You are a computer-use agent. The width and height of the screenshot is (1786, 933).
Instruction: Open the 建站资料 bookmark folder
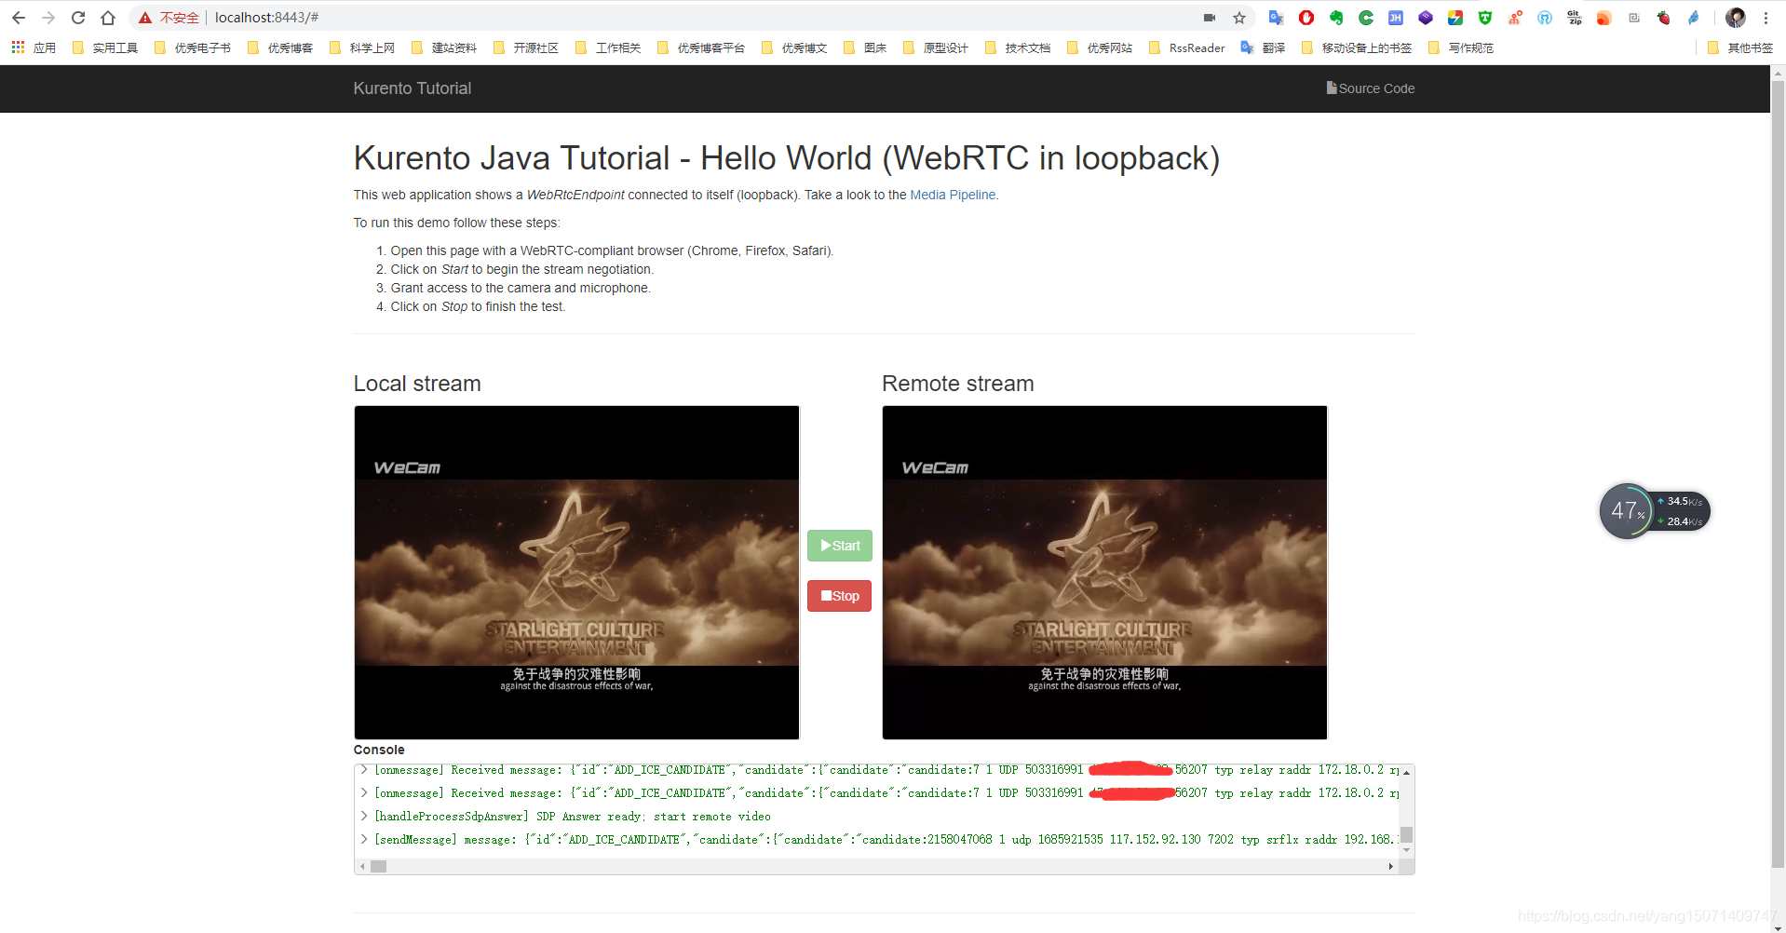tap(444, 47)
